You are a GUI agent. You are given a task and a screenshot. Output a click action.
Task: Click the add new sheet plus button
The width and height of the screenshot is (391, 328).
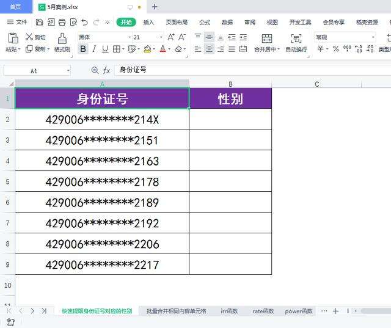point(335,311)
